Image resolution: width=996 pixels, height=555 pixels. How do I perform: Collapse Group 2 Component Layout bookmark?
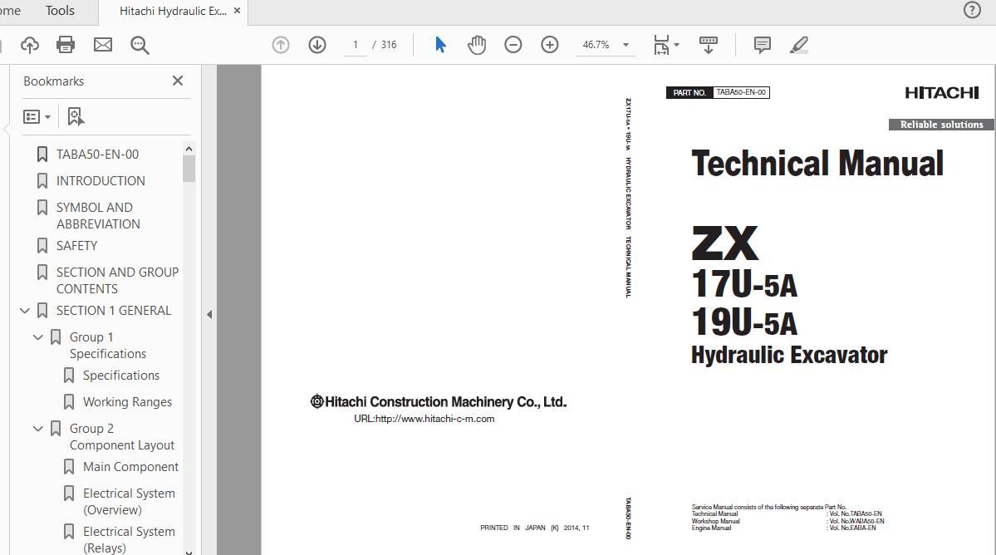pyautogui.click(x=38, y=429)
